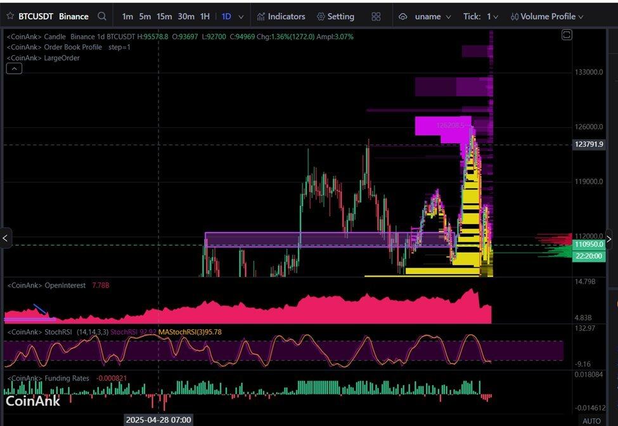Open symbol search with magnifier icon
The image size is (618, 426).
102,16
